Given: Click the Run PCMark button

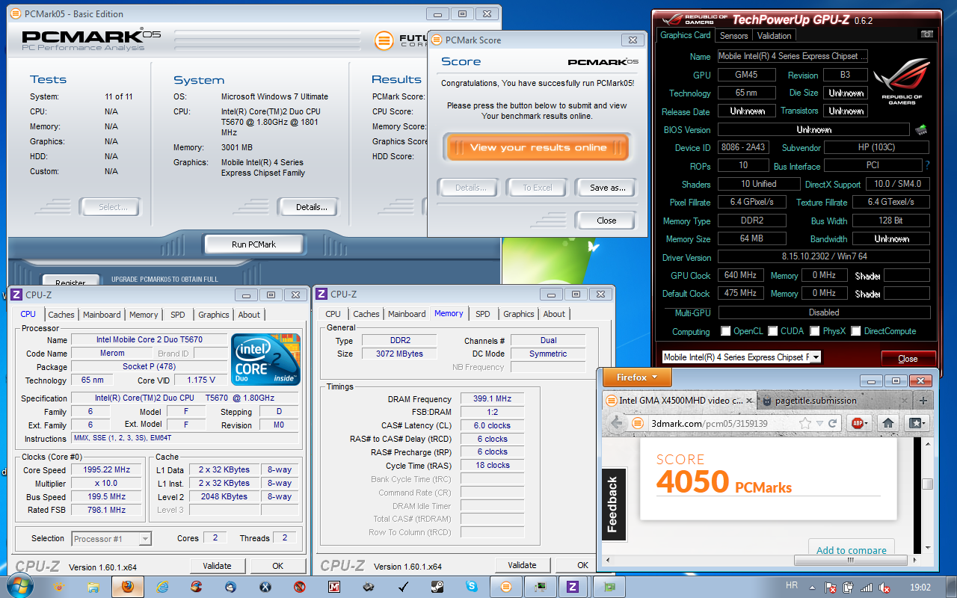Looking at the screenshot, I should click(x=253, y=244).
